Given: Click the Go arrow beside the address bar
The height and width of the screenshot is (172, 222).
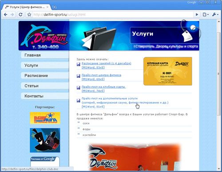Looking at the screenshot, I should [197, 15].
